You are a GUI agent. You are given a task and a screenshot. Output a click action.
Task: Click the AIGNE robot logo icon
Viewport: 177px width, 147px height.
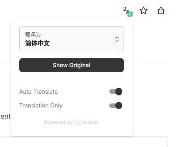tap(78, 122)
